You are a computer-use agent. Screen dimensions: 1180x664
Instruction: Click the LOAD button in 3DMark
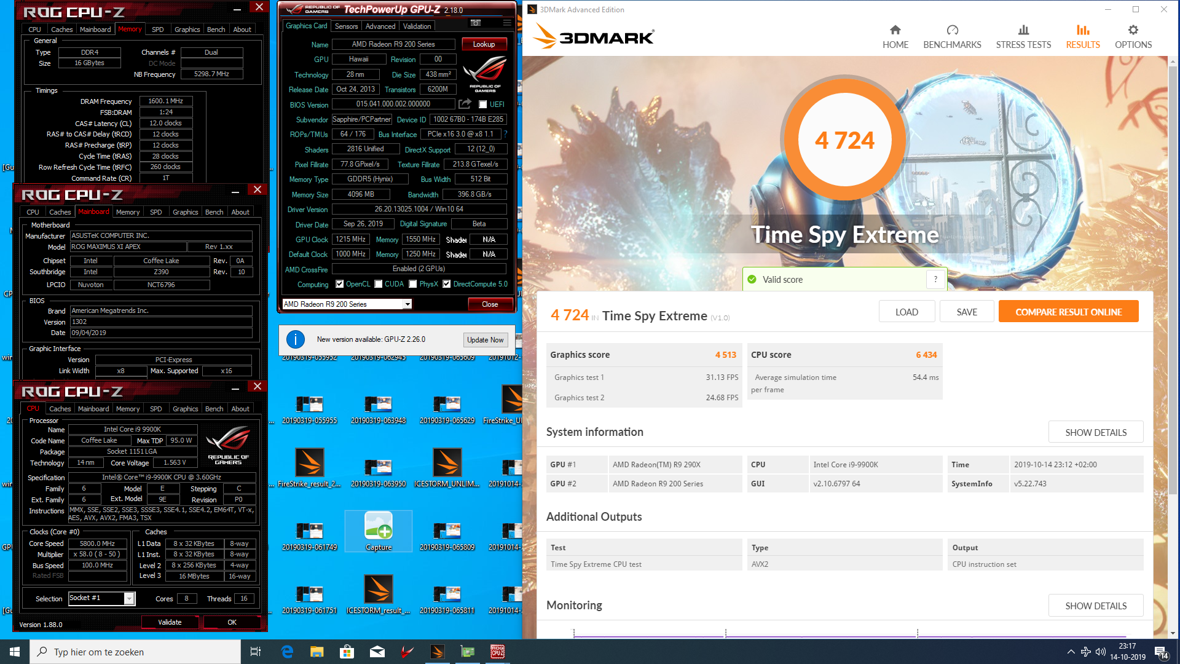click(907, 312)
